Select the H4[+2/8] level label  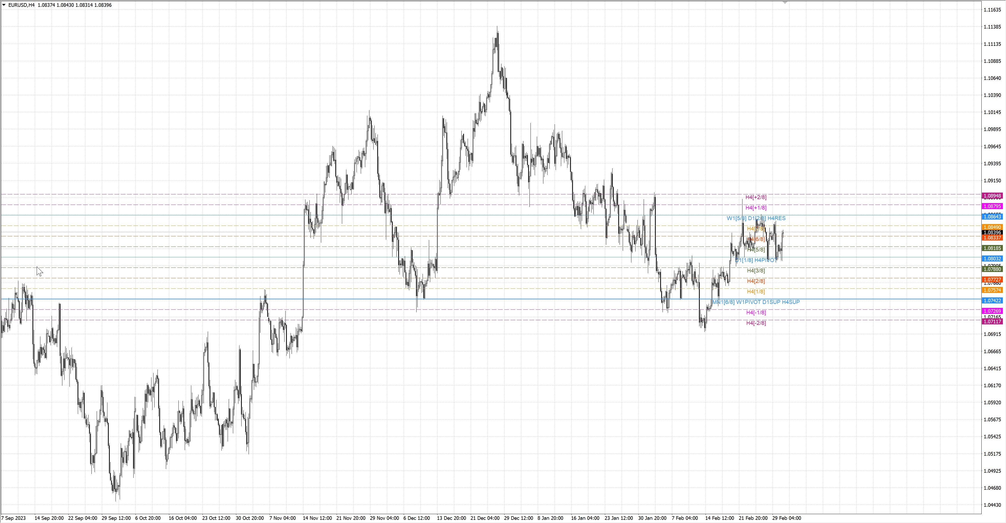coord(756,197)
